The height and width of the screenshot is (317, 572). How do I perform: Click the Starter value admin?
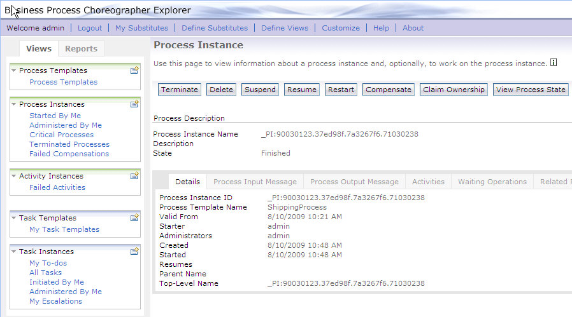click(x=279, y=226)
